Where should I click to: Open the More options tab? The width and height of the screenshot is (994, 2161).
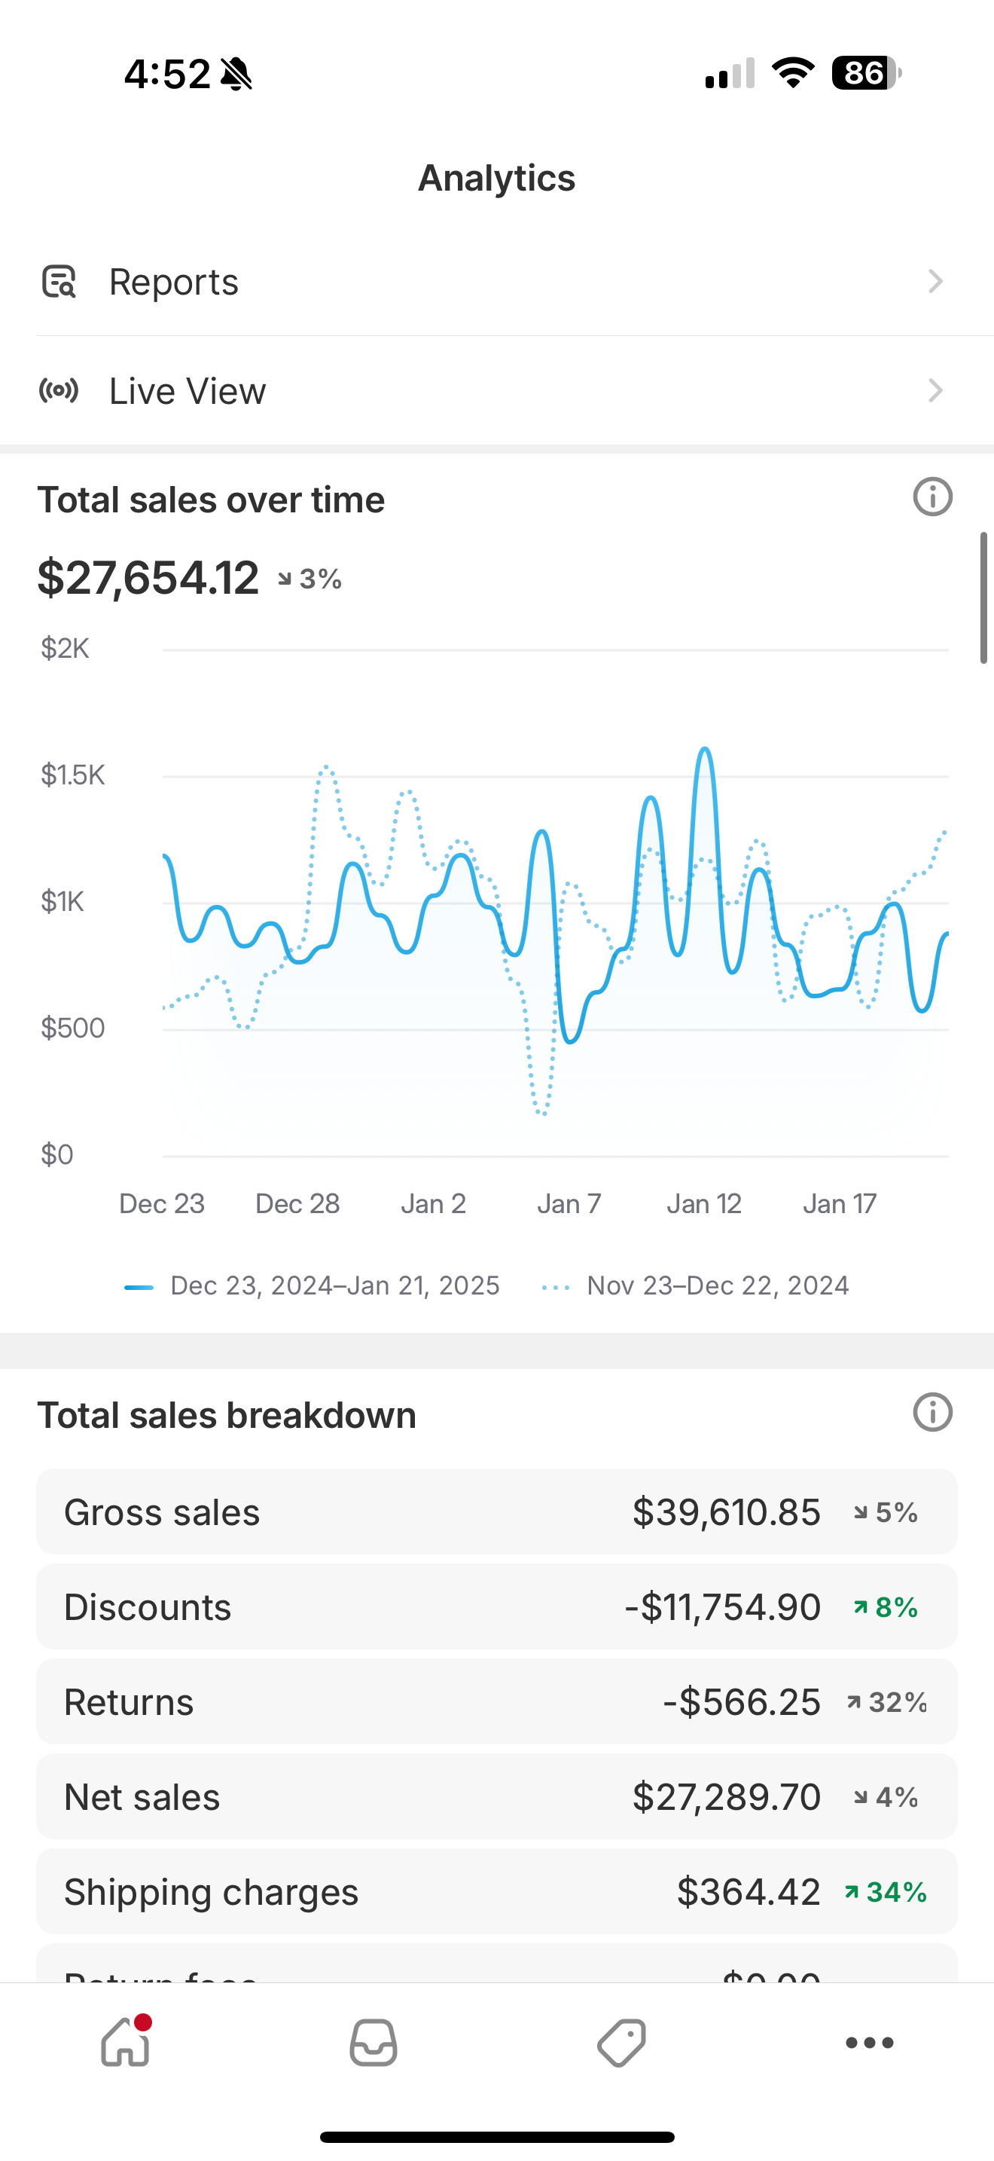869,2042
